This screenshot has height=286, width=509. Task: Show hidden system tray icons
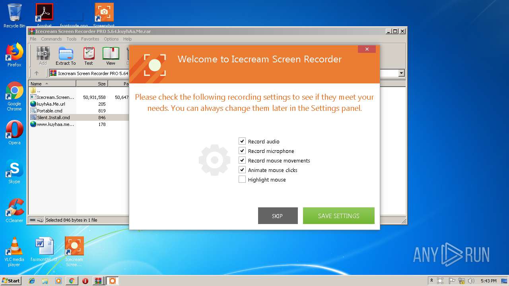[432, 281]
